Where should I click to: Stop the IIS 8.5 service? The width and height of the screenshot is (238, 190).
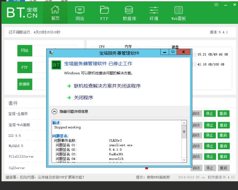210,135
